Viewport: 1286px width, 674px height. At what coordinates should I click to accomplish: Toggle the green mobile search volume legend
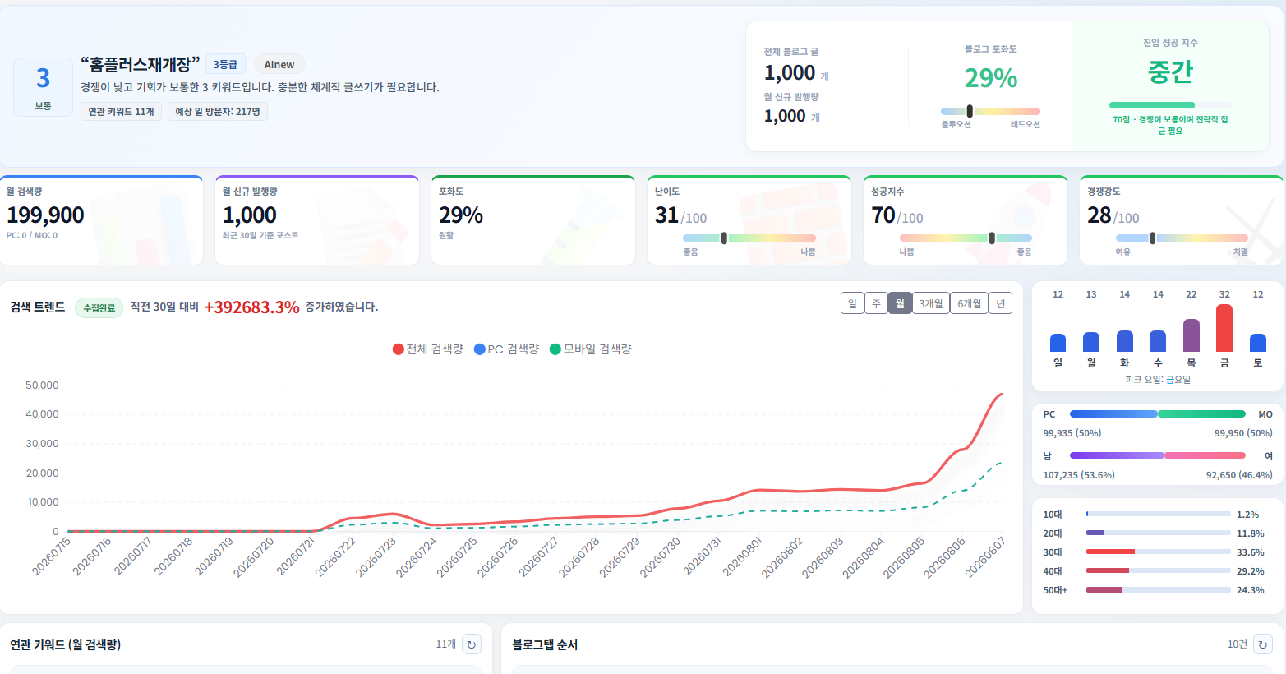(x=590, y=349)
